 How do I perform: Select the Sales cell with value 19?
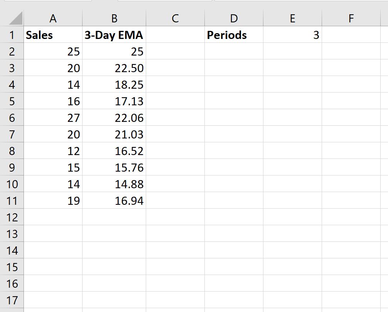[53, 200]
